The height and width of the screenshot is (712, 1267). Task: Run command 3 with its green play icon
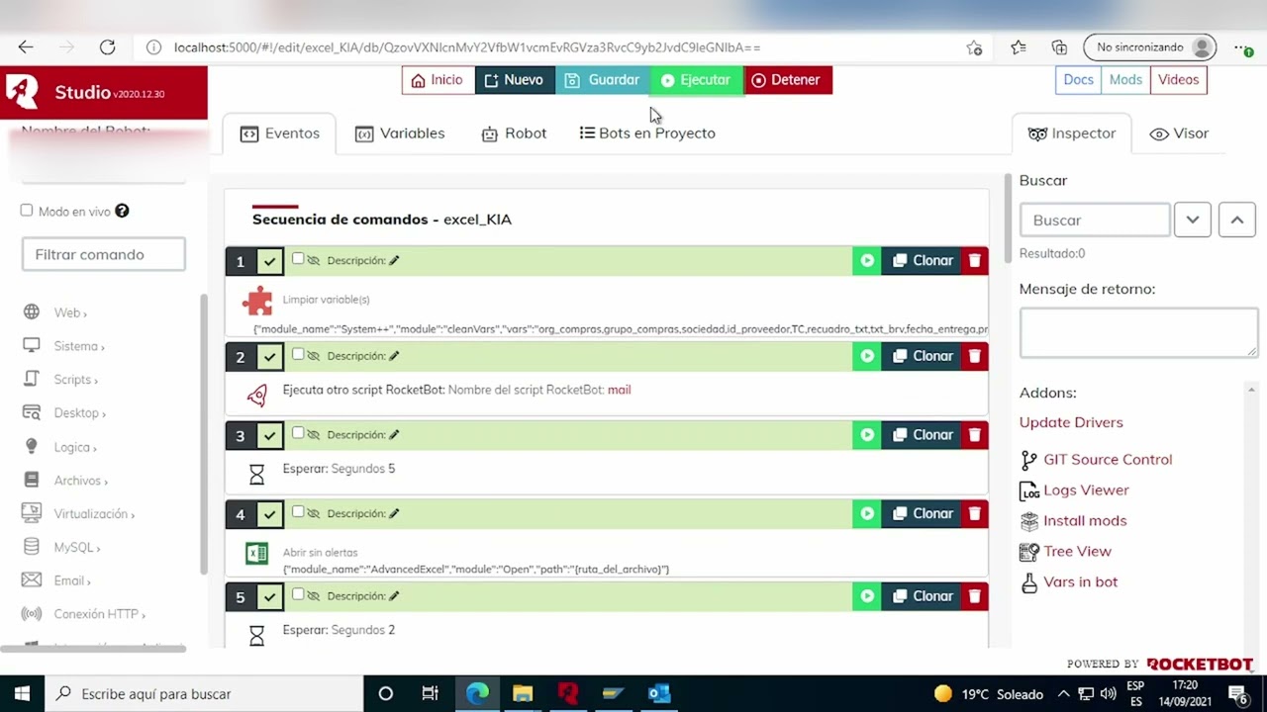[867, 435]
